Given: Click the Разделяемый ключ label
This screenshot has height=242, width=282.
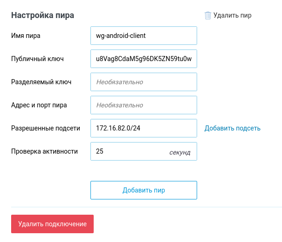Looking at the screenshot, I should click(41, 82).
